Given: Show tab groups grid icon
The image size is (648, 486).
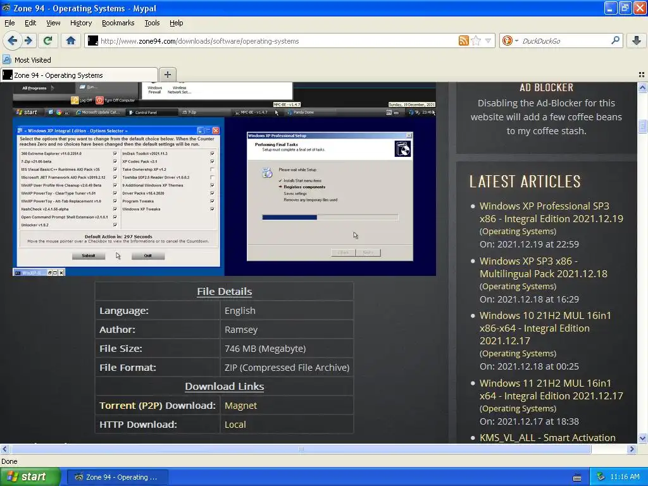Looking at the screenshot, I should 642,75.
